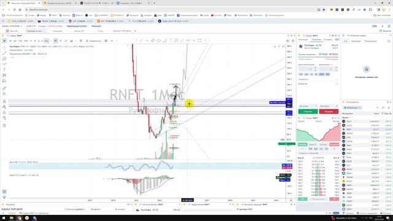This screenshot has height=221, width=393.
Task: Collapse the indicator legend arrow under MA/EMA
Action: pos(12,57)
